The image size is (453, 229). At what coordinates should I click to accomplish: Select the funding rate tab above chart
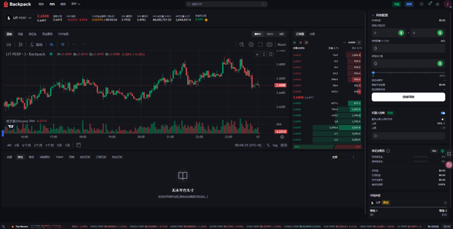pyautogui.click(x=47, y=34)
